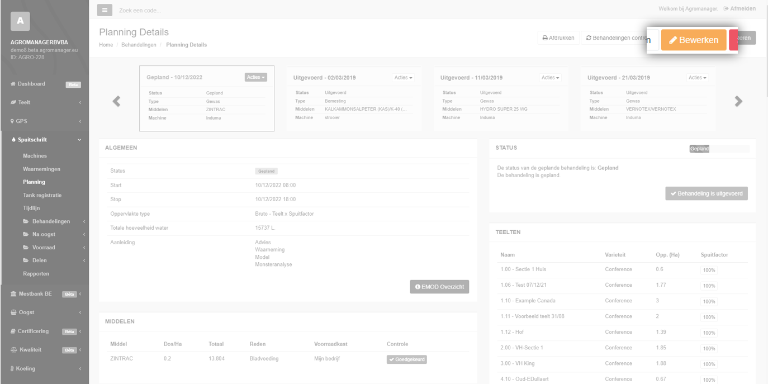Open Tijdlijn in the sidebar
The image size is (768, 384).
point(31,208)
